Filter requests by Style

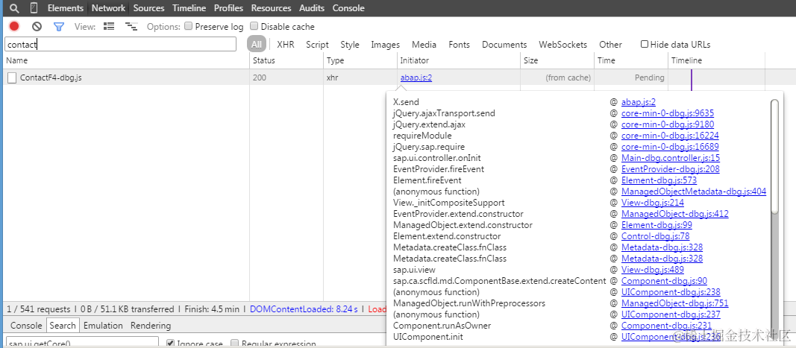click(350, 45)
